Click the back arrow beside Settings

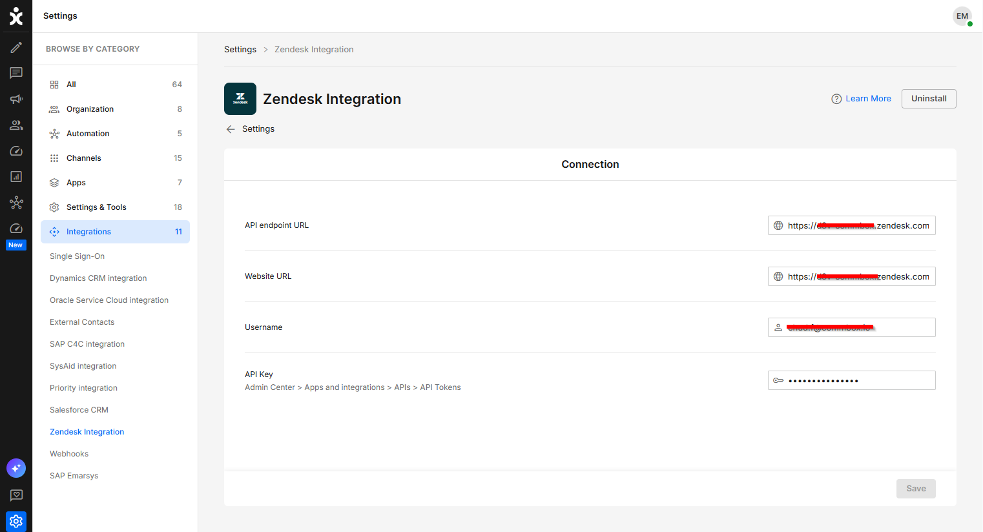pos(231,129)
